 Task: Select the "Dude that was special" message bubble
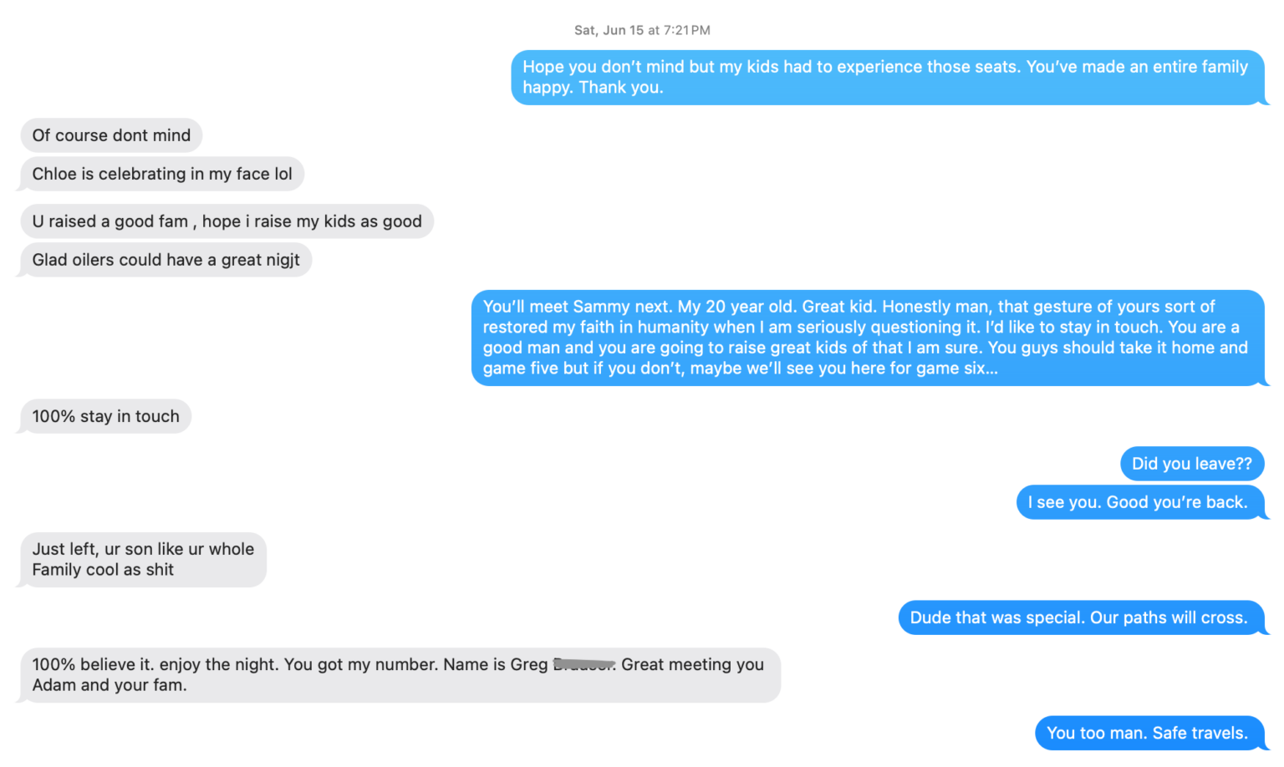pyautogui.click(x=1078, y=617)
